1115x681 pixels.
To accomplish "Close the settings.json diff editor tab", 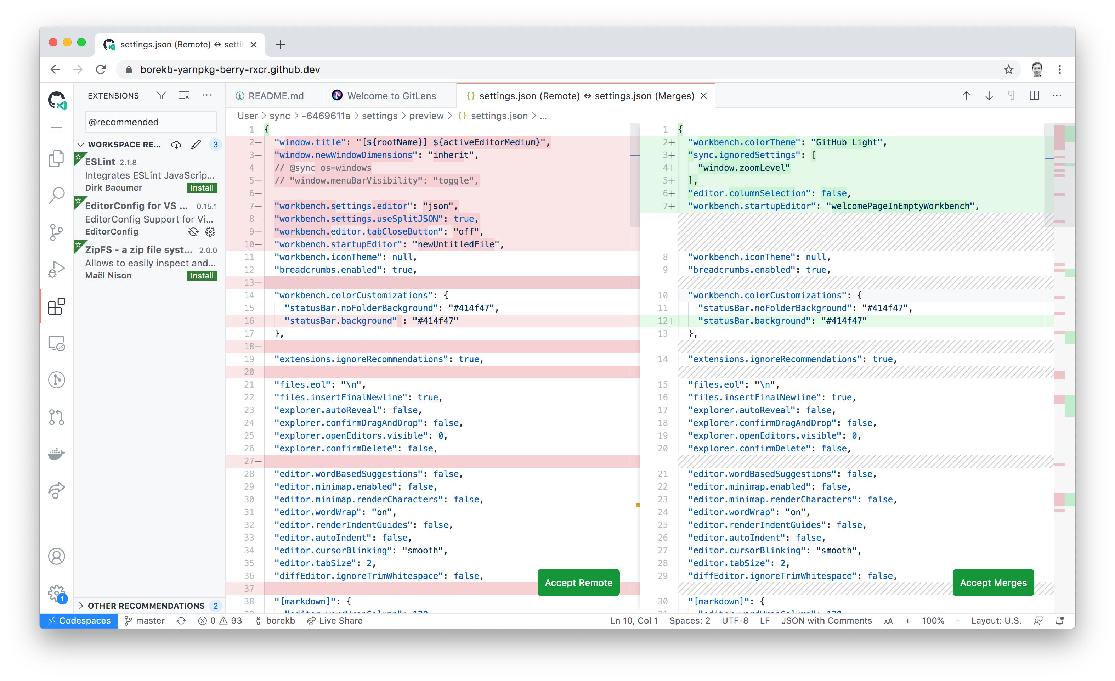I will coord(704,96).
